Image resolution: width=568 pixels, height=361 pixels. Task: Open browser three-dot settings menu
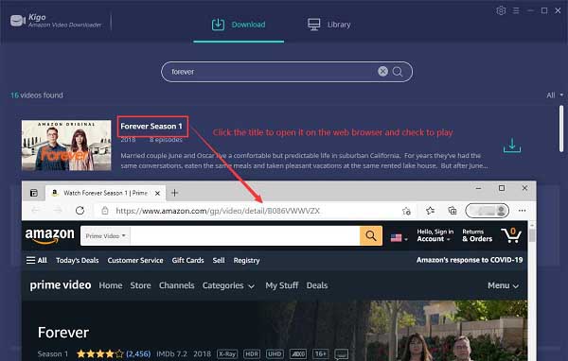point(522,211)
